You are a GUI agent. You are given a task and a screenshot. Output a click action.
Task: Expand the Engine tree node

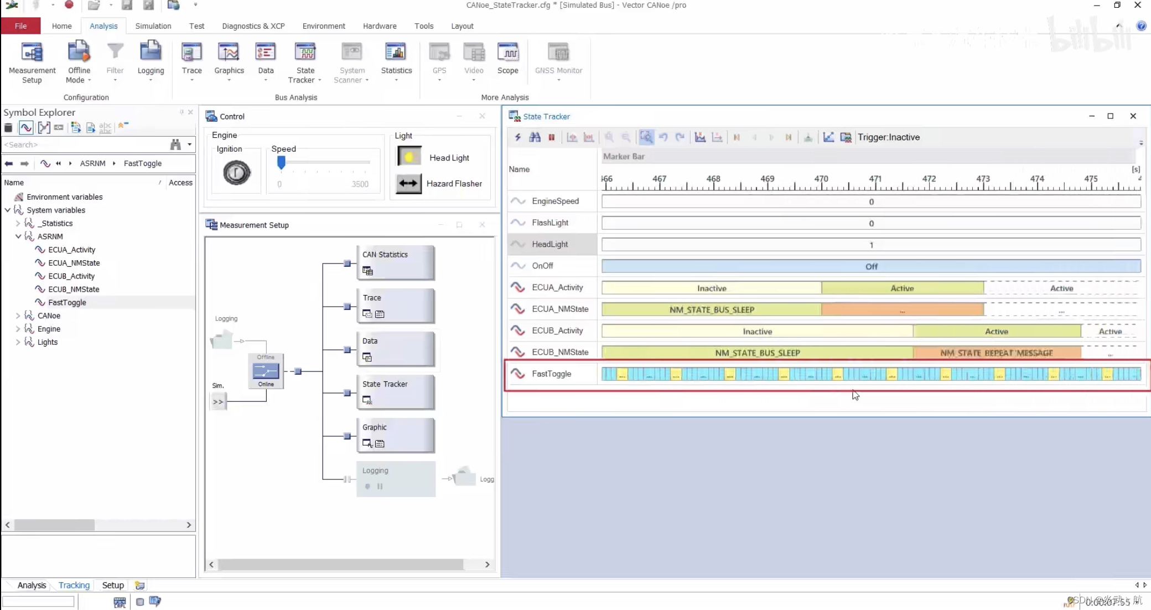point(18,329)
